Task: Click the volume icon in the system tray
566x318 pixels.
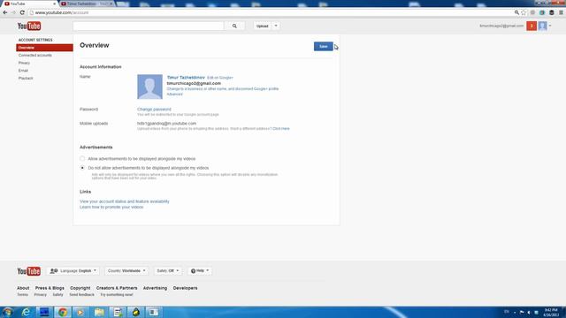Action: [x=529, y=312]
